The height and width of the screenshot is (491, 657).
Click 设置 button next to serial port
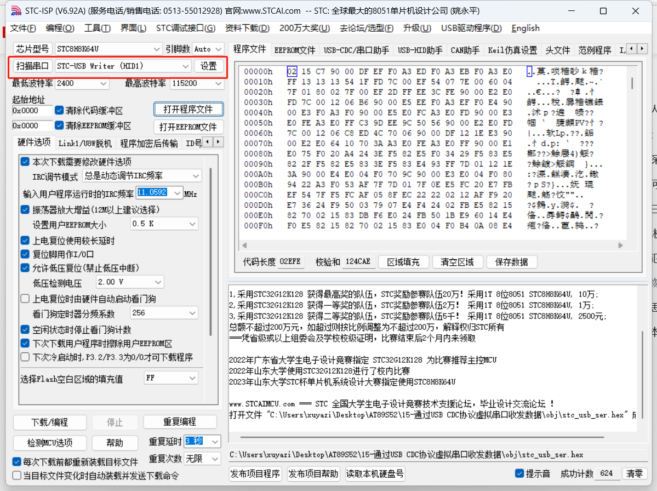208,66
